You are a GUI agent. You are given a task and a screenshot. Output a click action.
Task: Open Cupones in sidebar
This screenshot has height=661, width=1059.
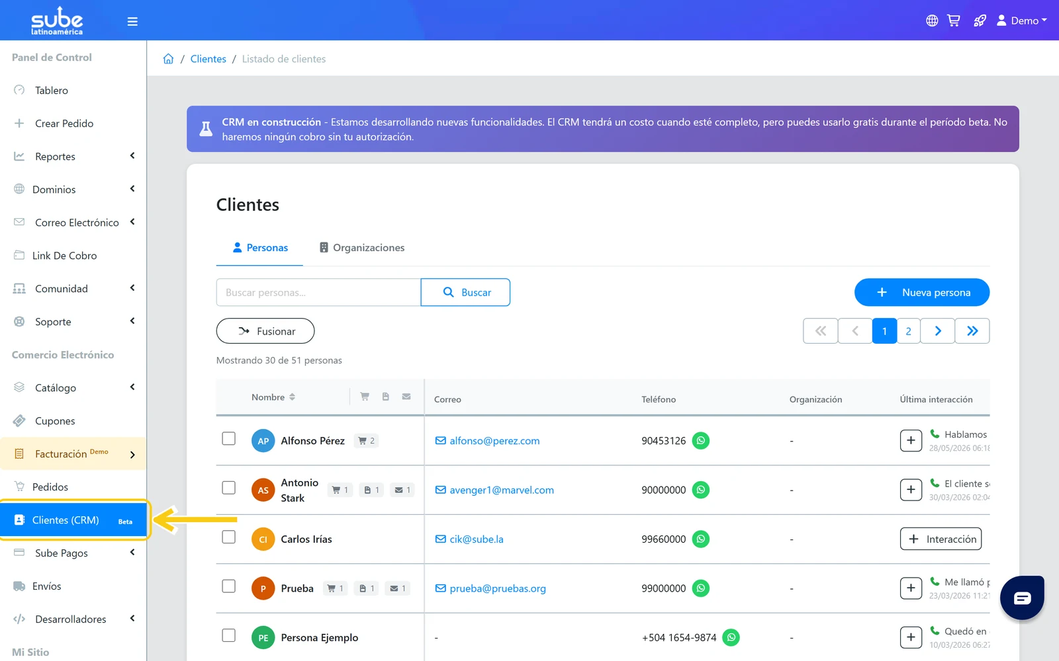[73, 420]
